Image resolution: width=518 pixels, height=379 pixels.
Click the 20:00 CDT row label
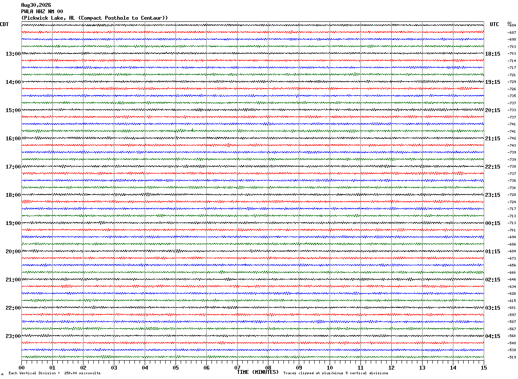click(x=13, y=252)
